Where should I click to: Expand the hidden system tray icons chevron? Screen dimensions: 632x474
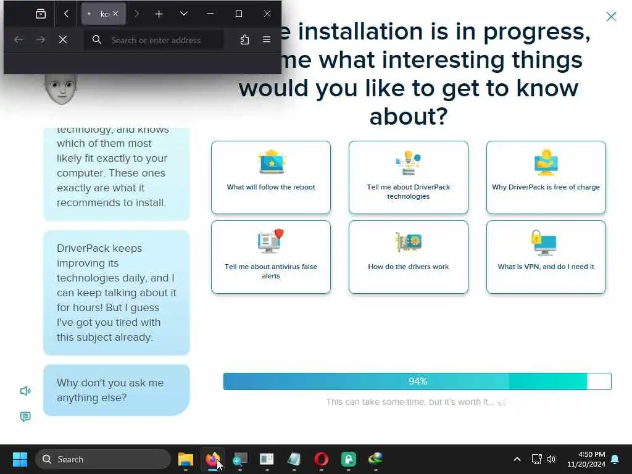point(517,459)
